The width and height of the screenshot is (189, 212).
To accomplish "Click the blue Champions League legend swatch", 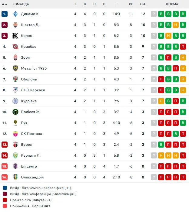I will [5, 188].
